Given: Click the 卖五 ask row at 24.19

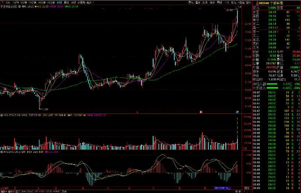Looking at the screenshot, I should pyautogui.click(x=277, y=12).
